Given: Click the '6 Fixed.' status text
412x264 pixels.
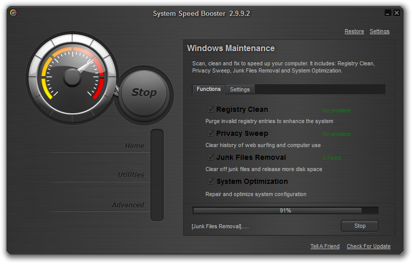Looking at the screenshot, I should [332, 158].
